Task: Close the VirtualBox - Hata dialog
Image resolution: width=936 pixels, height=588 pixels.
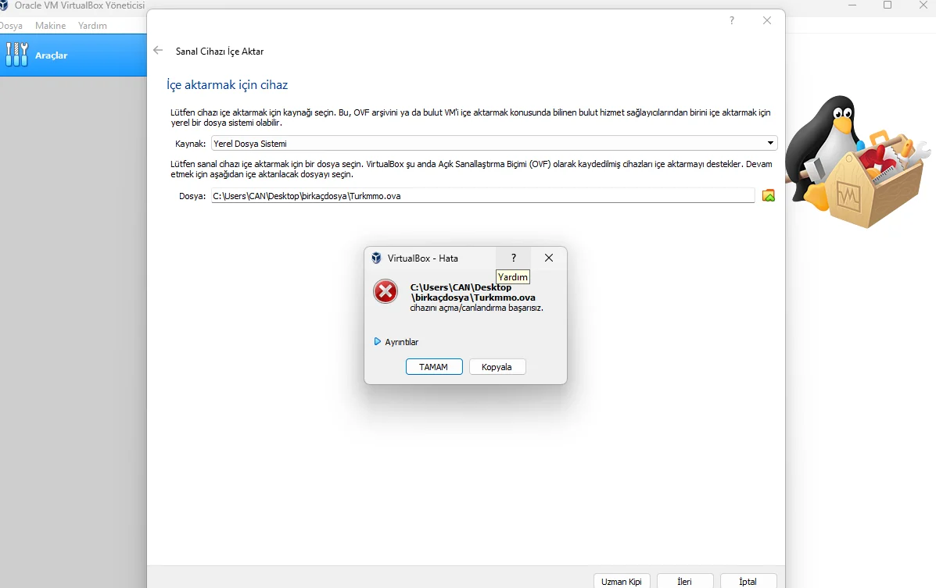Action: pos(549,258)
